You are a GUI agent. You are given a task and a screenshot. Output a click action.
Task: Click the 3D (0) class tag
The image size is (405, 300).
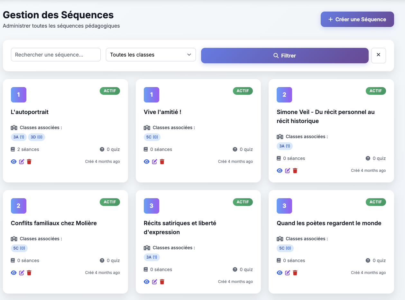pyautogui.click(x=36, y=137)
